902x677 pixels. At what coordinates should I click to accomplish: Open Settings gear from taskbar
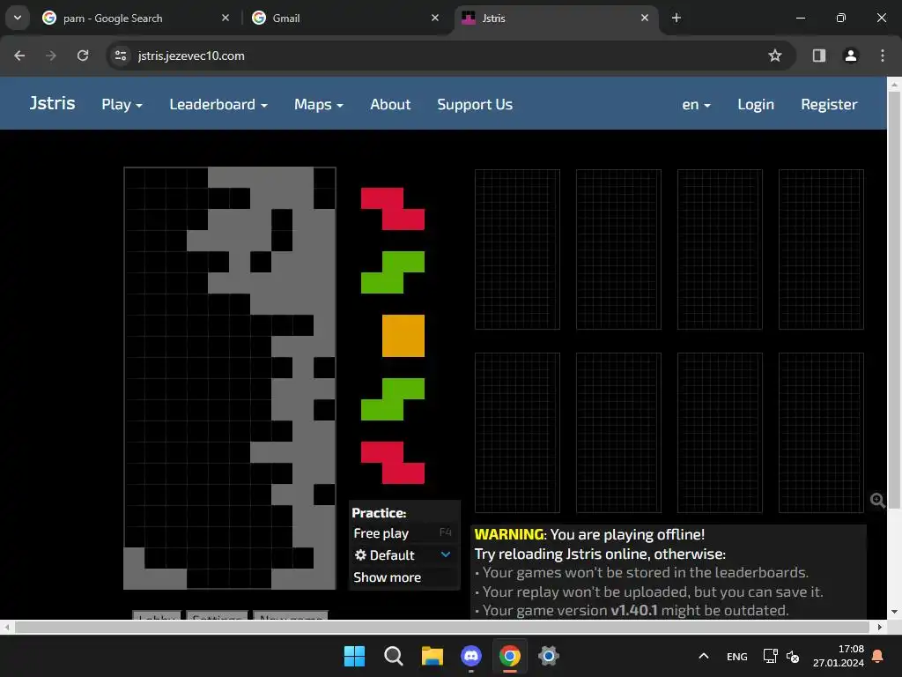tap(549, 656)
